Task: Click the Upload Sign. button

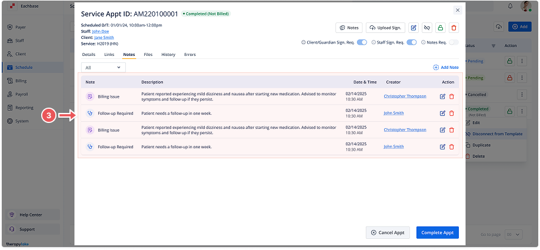Action: point(385,28)
